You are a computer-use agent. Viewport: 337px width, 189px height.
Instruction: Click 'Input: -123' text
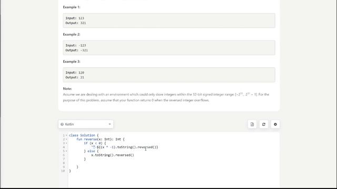click(x=76, y=46)
